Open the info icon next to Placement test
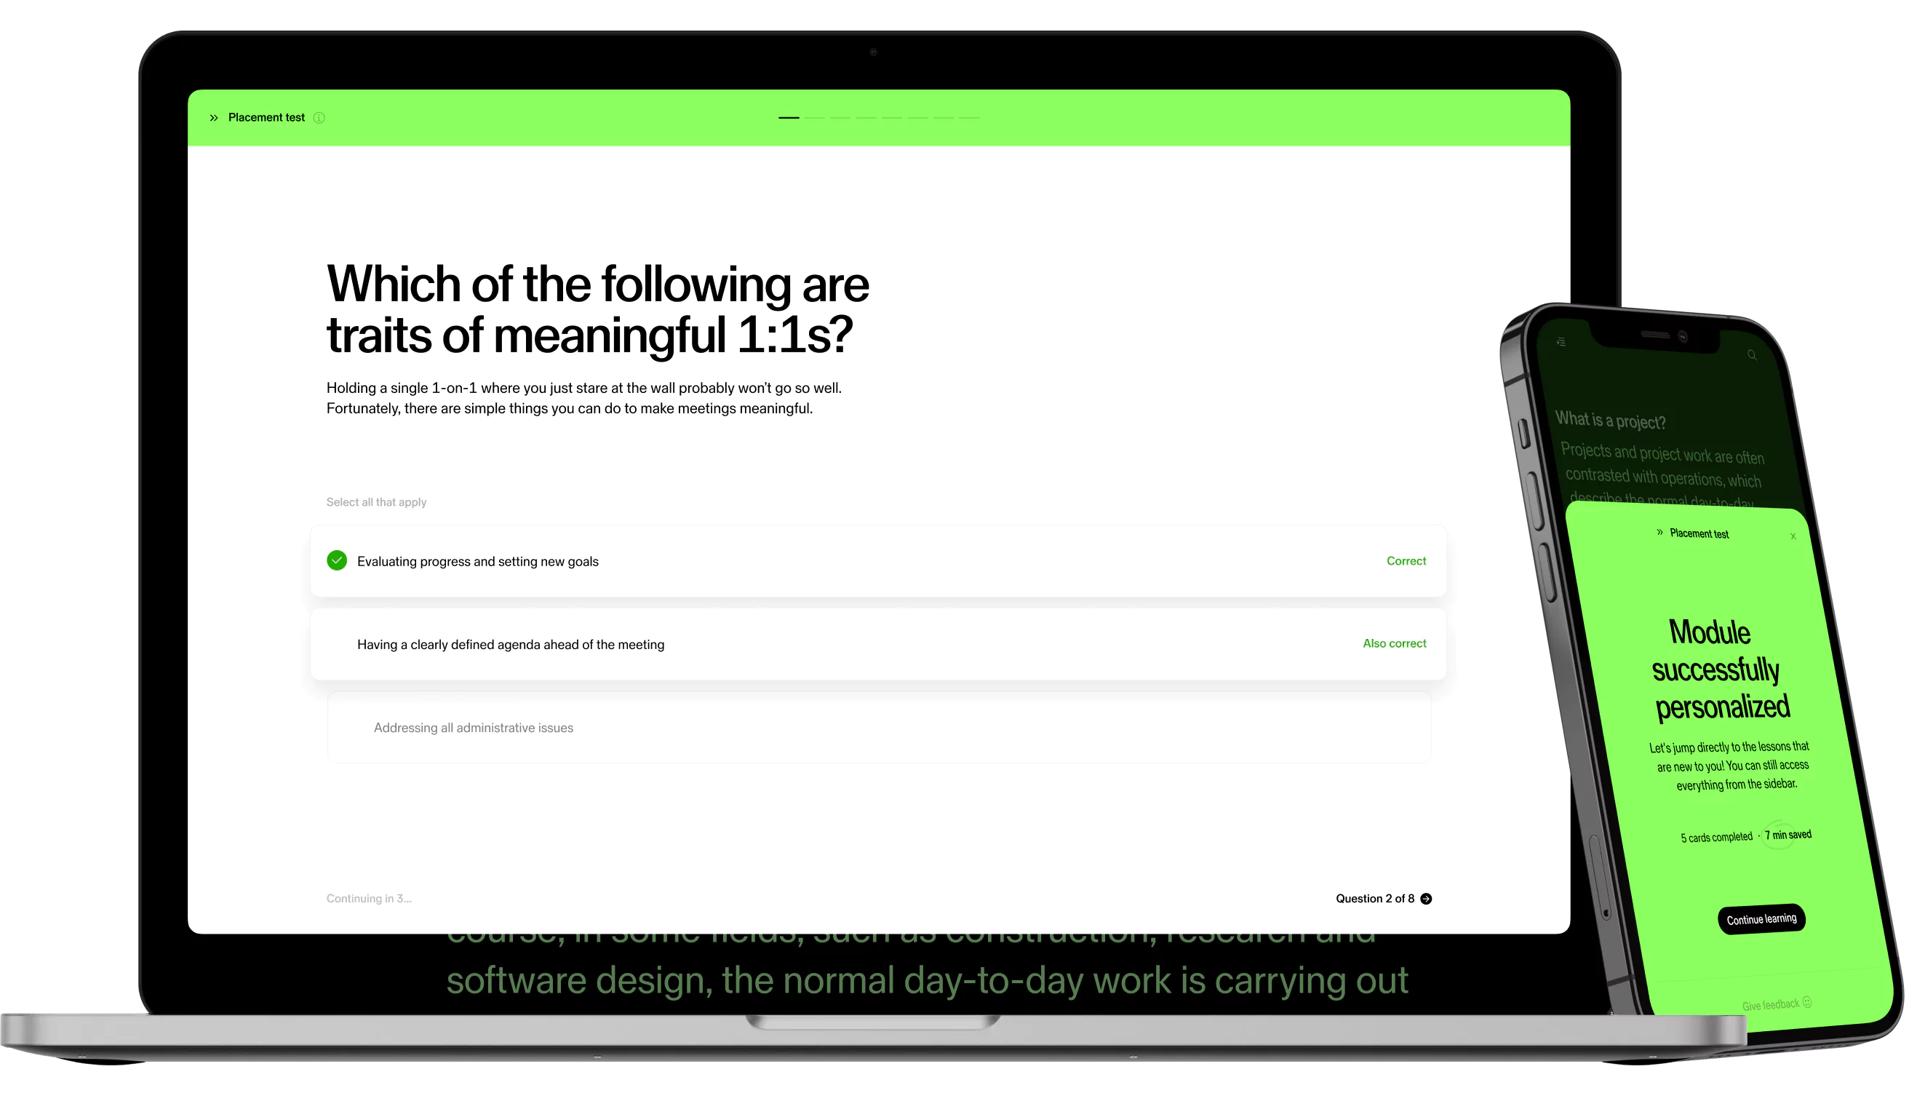The height and width of the screenshot is (1093, 1909). tap(319, 118)
